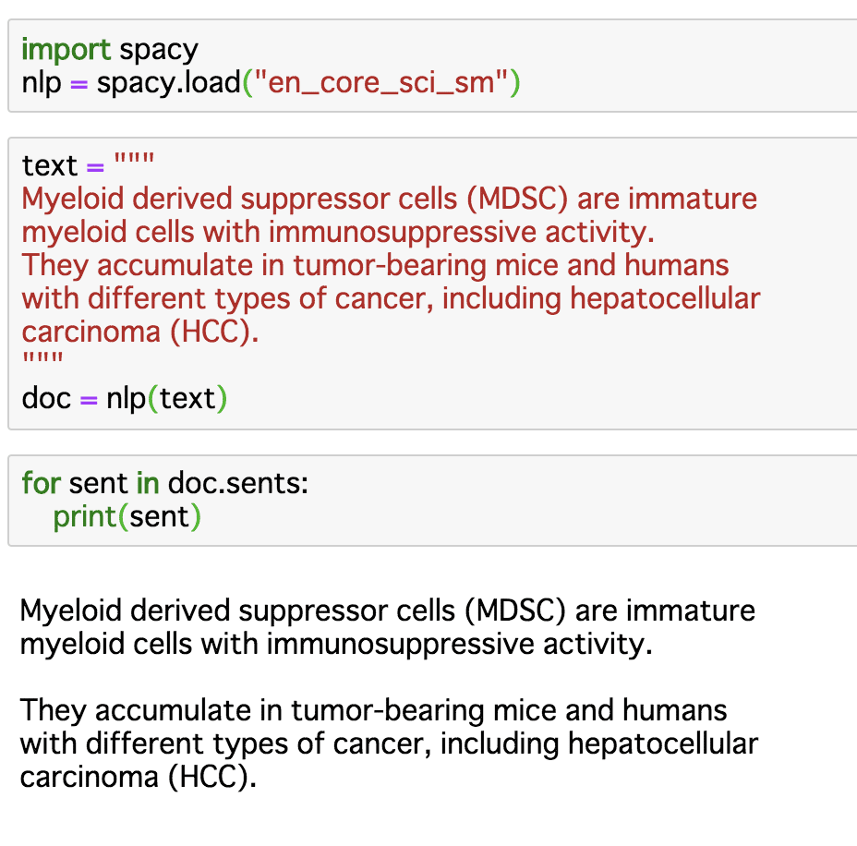Click the 'doc = nlp(text)' line

tap(124, 398)
